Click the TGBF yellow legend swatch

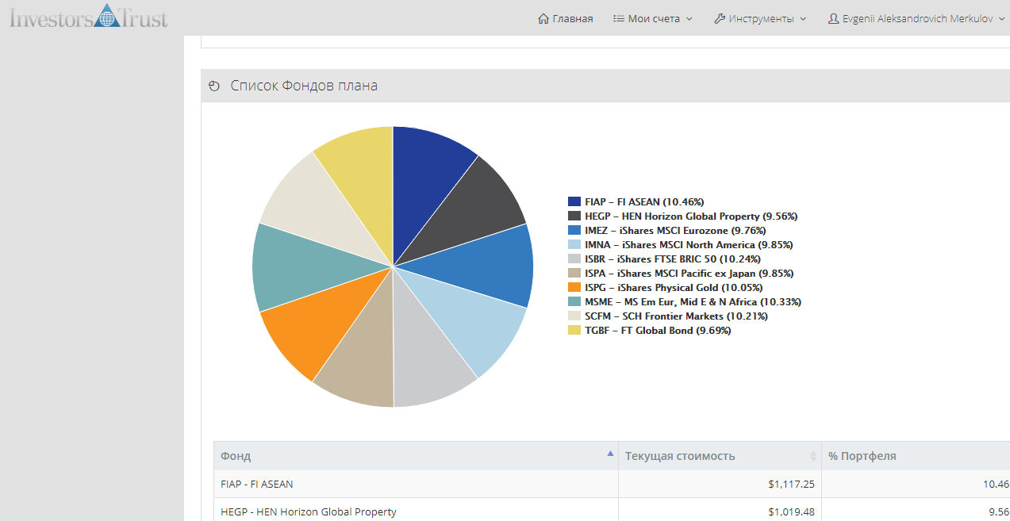click(x=574, y=331)
